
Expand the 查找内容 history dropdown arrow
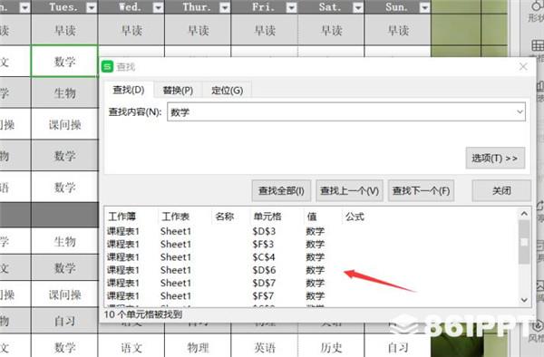520,112
